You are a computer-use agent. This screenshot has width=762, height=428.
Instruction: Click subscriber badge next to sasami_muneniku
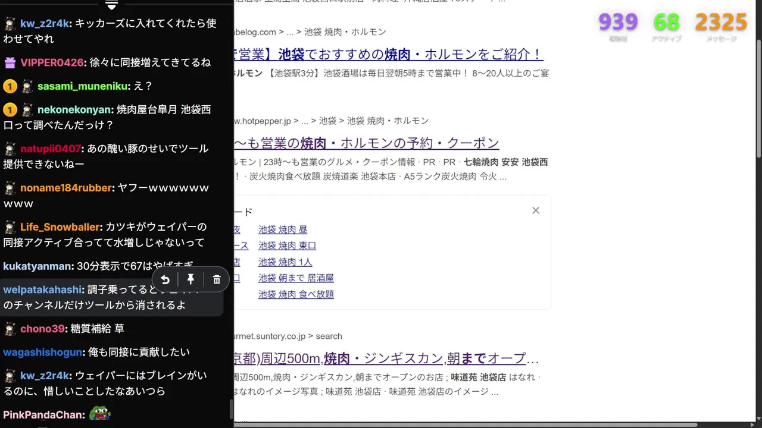[27, 86]
